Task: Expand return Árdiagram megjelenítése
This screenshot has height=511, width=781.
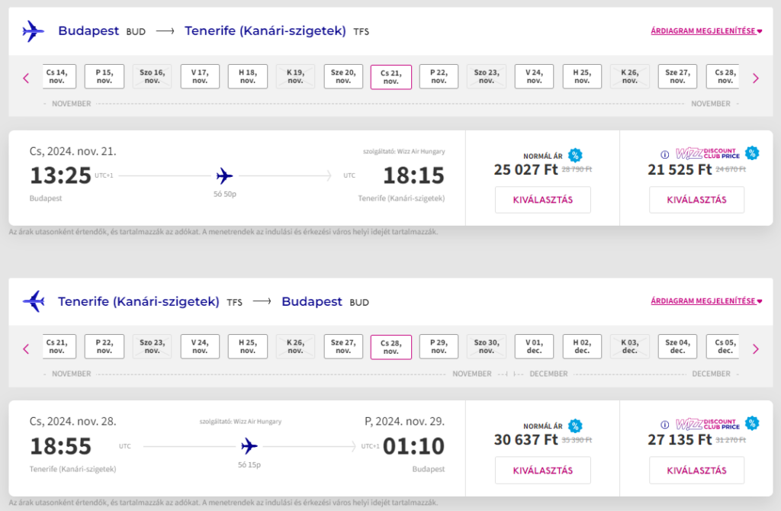Action: point(706,300)
